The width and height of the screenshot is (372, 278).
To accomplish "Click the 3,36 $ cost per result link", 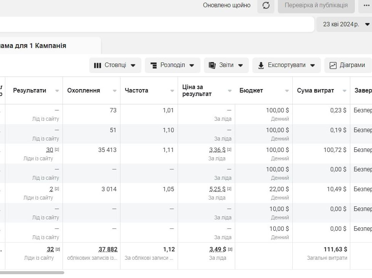I will point(217,150).
